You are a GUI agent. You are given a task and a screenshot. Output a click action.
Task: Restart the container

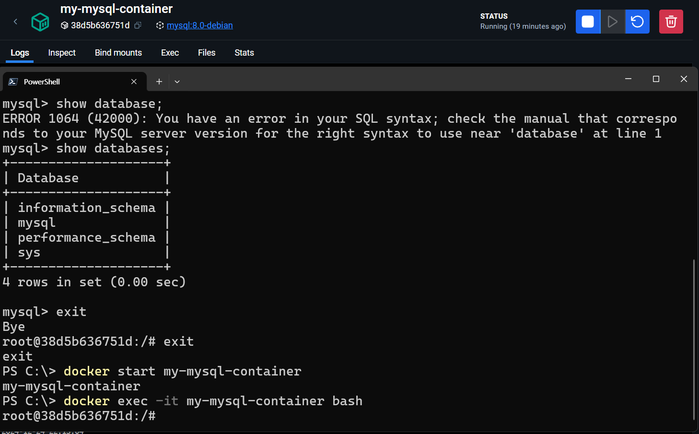click(637, 22)
